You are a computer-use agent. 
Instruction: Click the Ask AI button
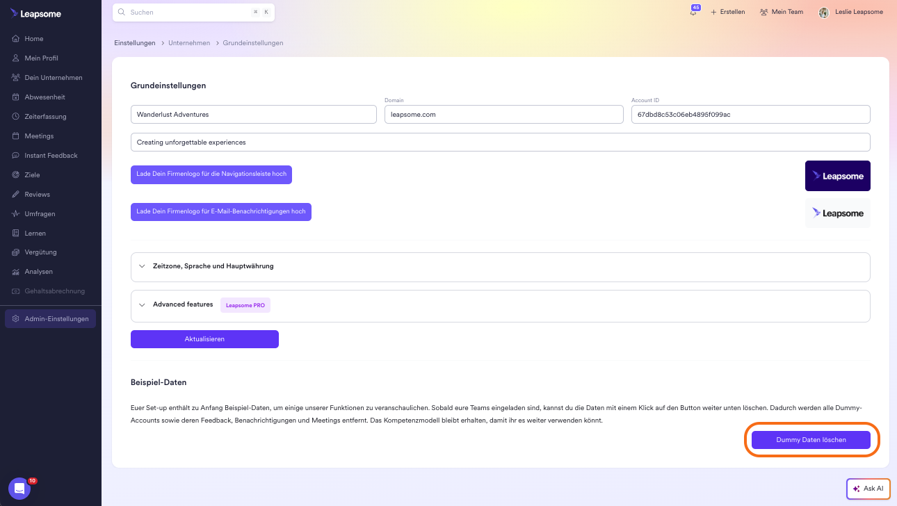[868, 489]
